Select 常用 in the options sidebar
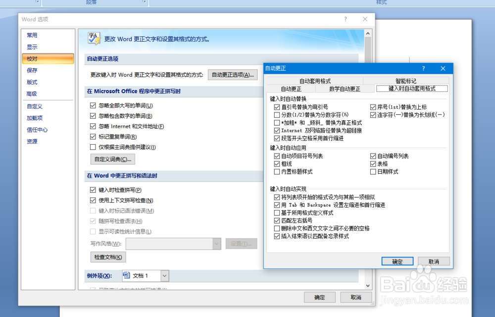This screenshot has width=495, height=317. tap(32, 35)
